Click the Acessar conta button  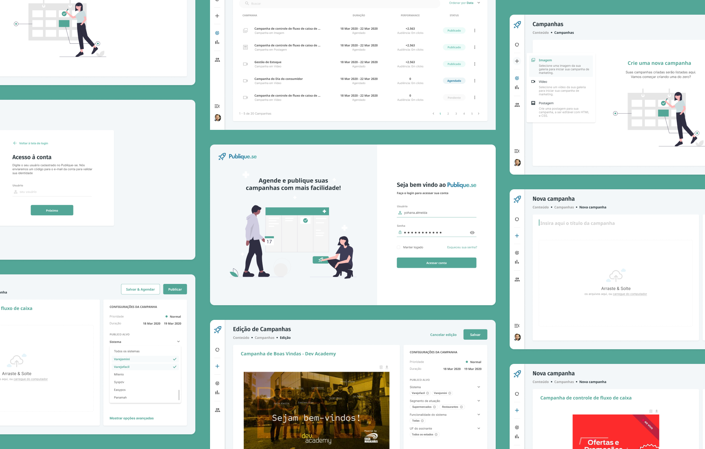[x=436, y=263]
